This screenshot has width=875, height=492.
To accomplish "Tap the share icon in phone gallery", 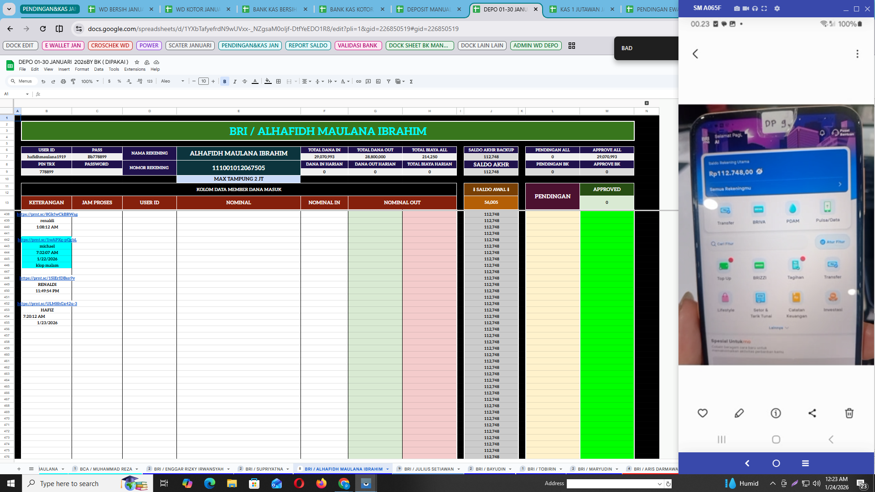I will (812, 413).
